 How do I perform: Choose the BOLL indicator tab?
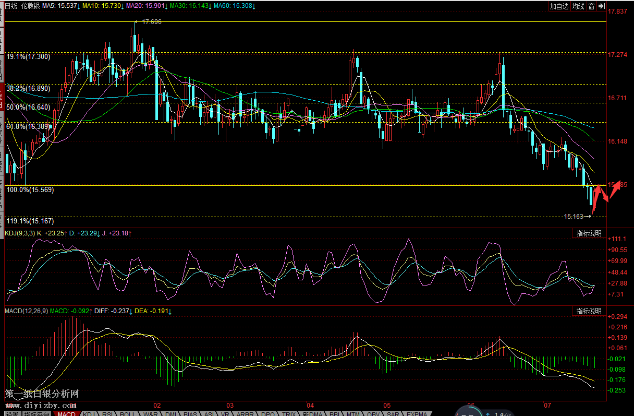click(x=127, y=413)
